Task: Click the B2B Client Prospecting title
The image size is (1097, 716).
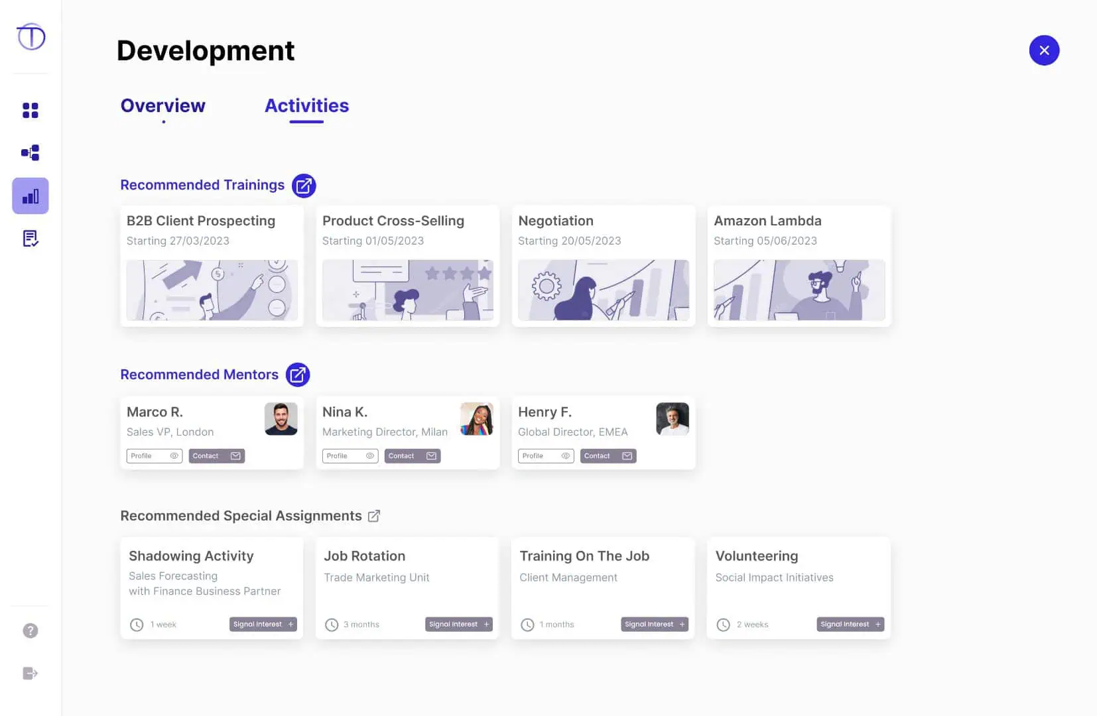Action: (x=201, y=221)
